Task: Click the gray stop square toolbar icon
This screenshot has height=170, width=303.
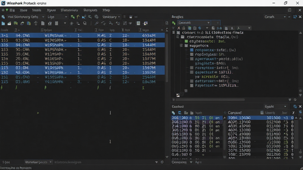Action: click(x=57, y=23)
